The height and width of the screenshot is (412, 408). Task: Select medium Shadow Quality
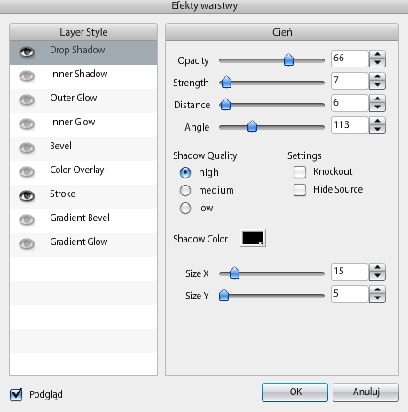[x=185, y=190]
